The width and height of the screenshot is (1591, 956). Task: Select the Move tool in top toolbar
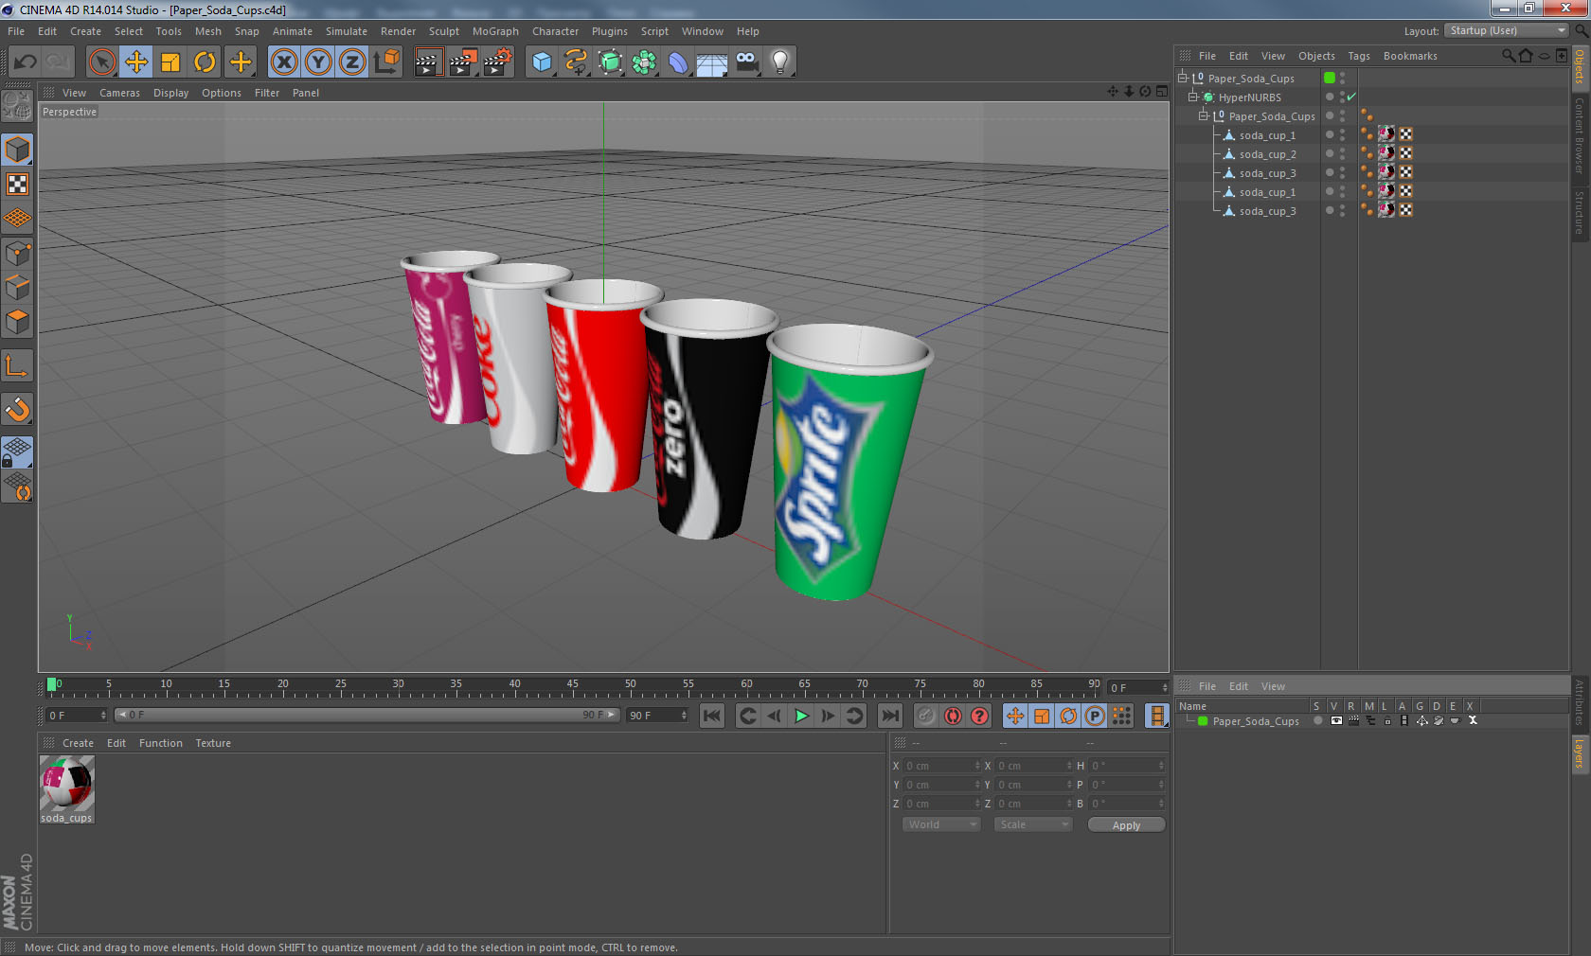click(136, 62)
